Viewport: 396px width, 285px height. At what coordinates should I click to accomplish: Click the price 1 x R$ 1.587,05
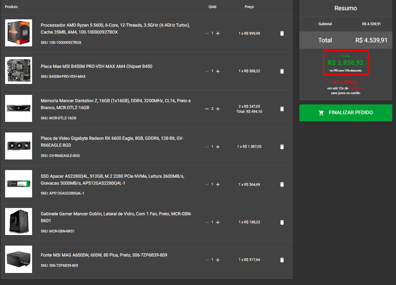tap(249, 147)
